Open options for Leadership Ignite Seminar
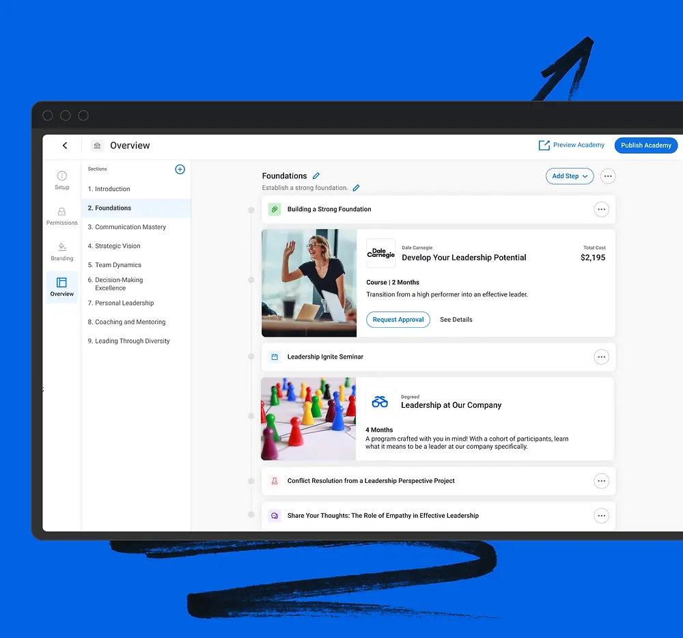 click(602, 357)
